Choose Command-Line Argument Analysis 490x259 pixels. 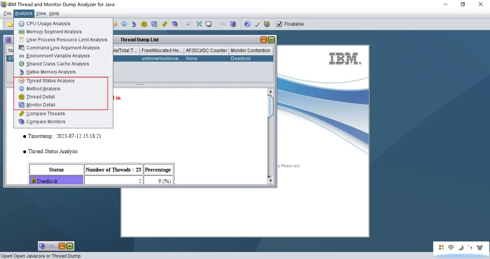click(63, 48)
